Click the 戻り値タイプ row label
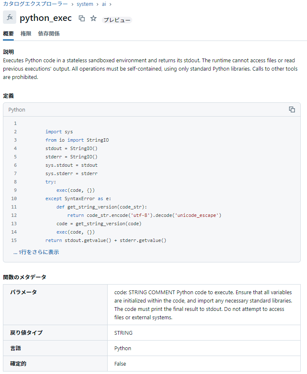The width and height of the screenshot is (307, 374). click(26, 333)
